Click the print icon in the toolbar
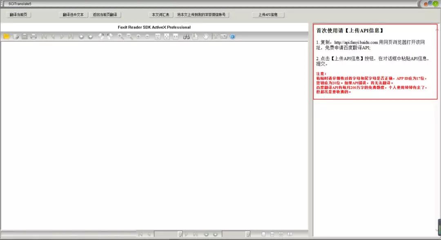Viewport: 441px width, 240px height. pos(33,37)
